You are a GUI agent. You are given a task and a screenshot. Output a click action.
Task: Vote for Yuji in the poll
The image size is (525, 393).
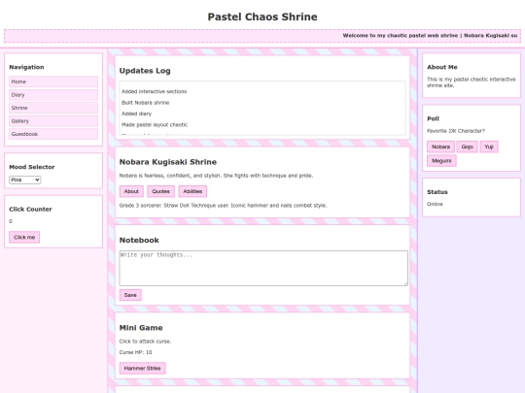(489, 147)
